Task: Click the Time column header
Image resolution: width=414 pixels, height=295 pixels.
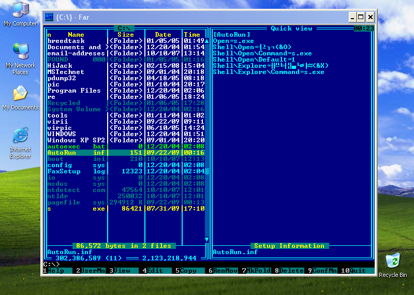Action: (192, 35)
